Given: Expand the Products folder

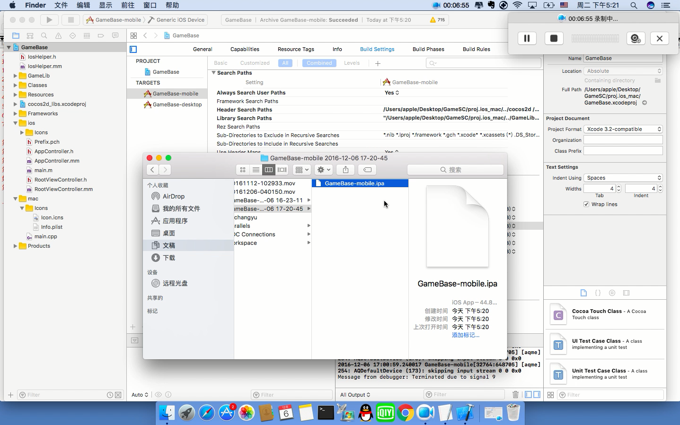Looking at the screenshot, I should point(15,246).
